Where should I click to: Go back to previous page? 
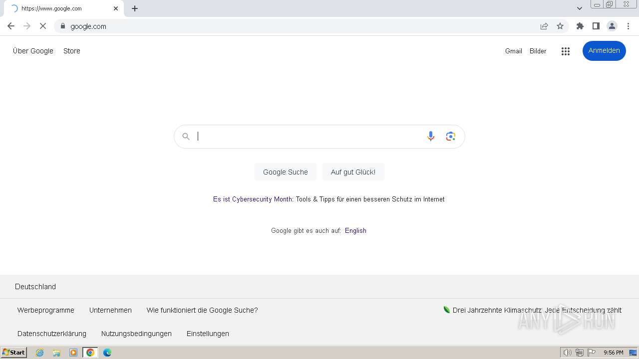(11, 26)
